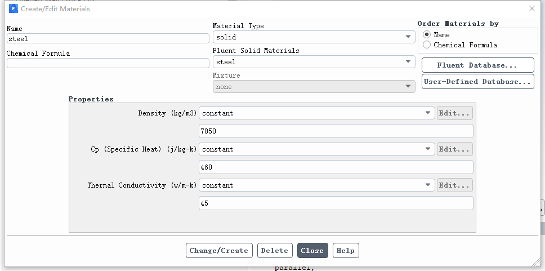Open the Material Type dropdown
545x271 pixels.
[x=314, y=37]
